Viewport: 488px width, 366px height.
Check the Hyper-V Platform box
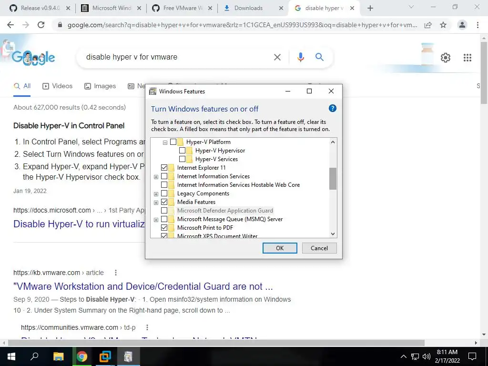(173, 142)
